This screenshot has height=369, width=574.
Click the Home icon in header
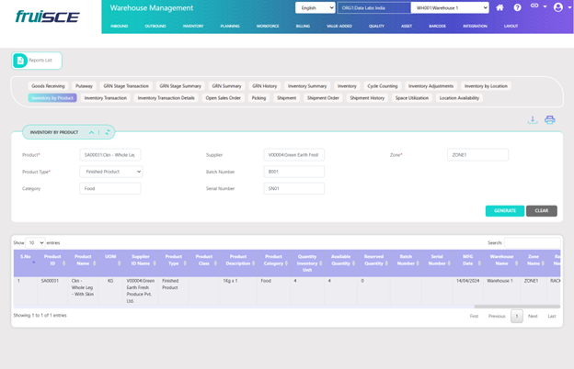point(499,7)
